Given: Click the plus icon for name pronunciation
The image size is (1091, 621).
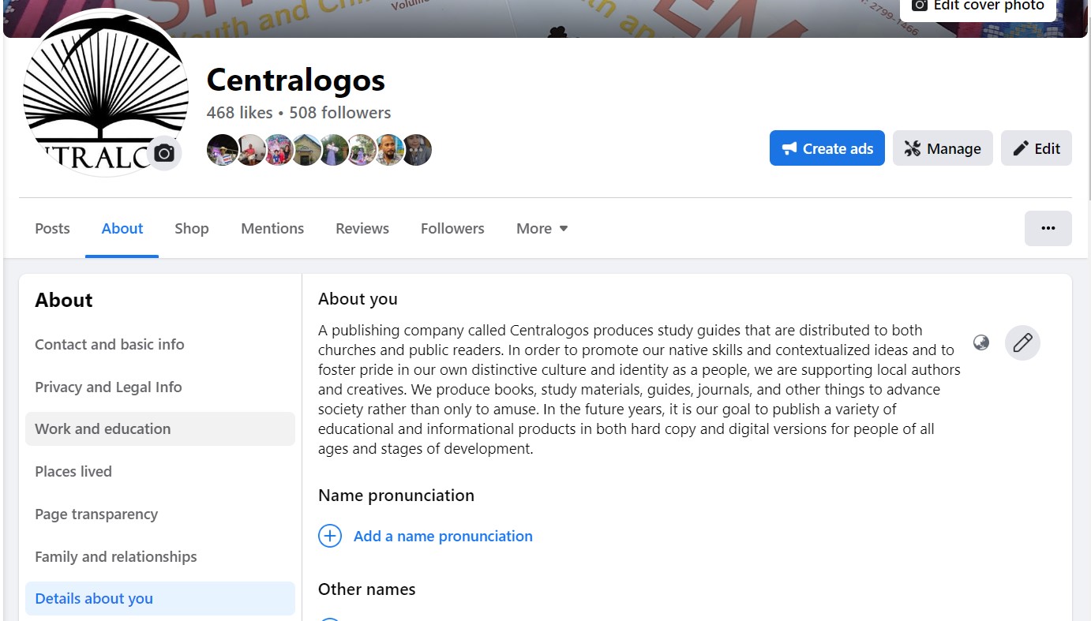Looking at the screenshot, I should [x=329, y=537].
